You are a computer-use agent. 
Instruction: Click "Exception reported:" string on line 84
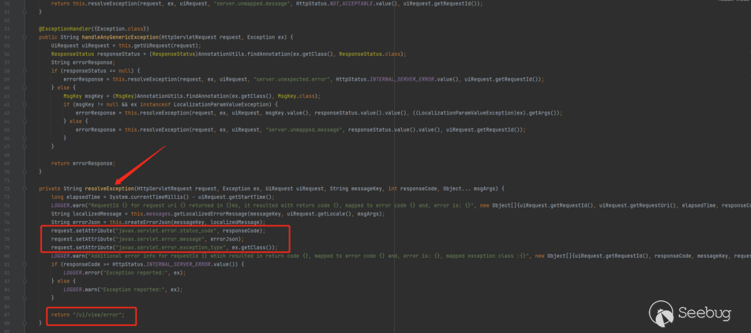(x=135, y=289)
